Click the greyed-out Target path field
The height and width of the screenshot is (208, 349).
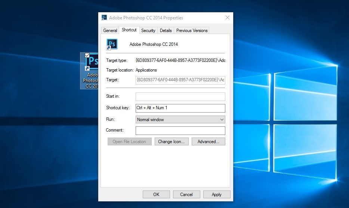click(x=180, y=80)
